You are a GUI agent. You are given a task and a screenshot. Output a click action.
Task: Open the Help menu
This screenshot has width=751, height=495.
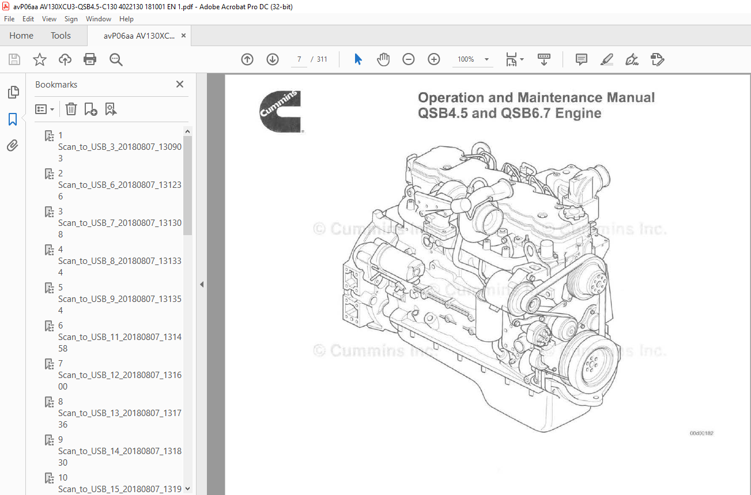126,19
